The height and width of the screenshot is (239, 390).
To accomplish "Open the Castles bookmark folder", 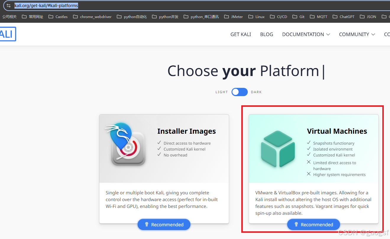I will [58, 17].
